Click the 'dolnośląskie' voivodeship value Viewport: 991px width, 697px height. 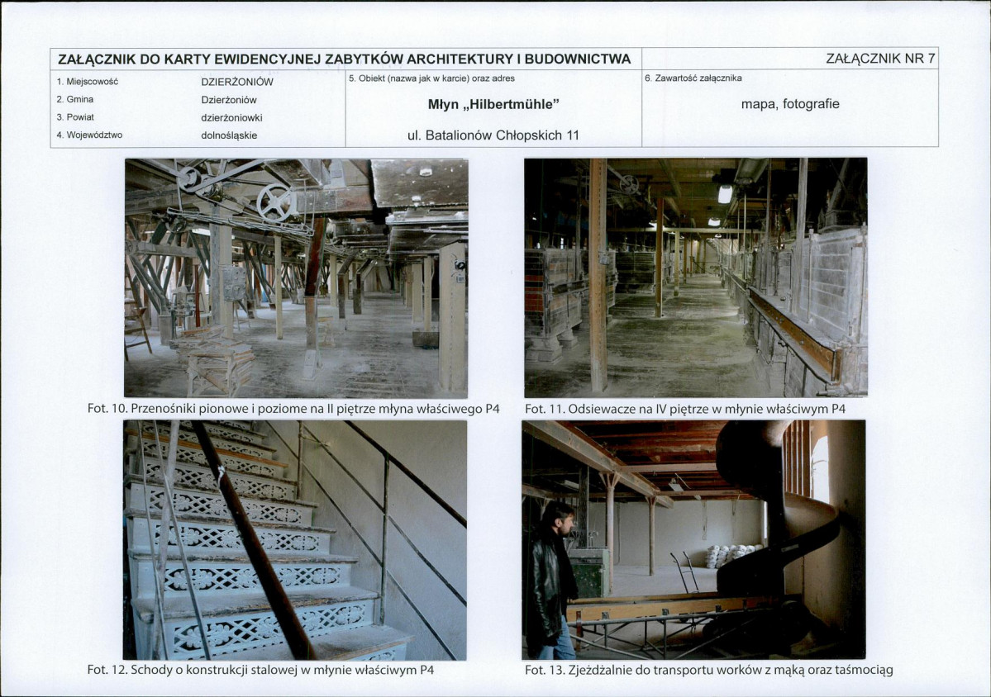229,135
